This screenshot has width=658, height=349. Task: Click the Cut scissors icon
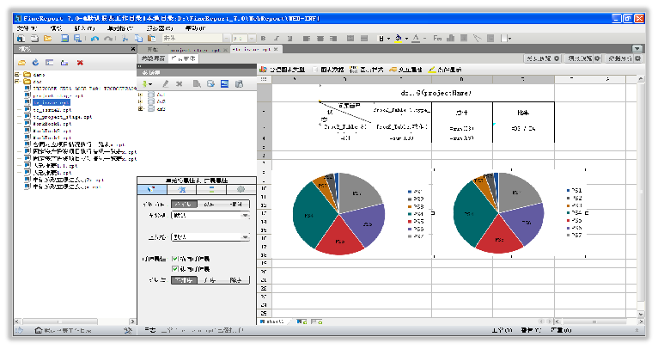[125, 39]
